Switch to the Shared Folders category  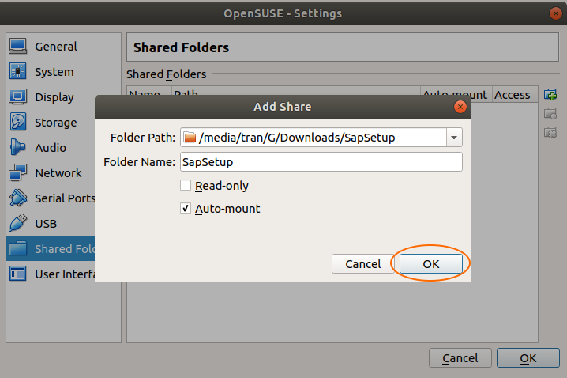51,249
